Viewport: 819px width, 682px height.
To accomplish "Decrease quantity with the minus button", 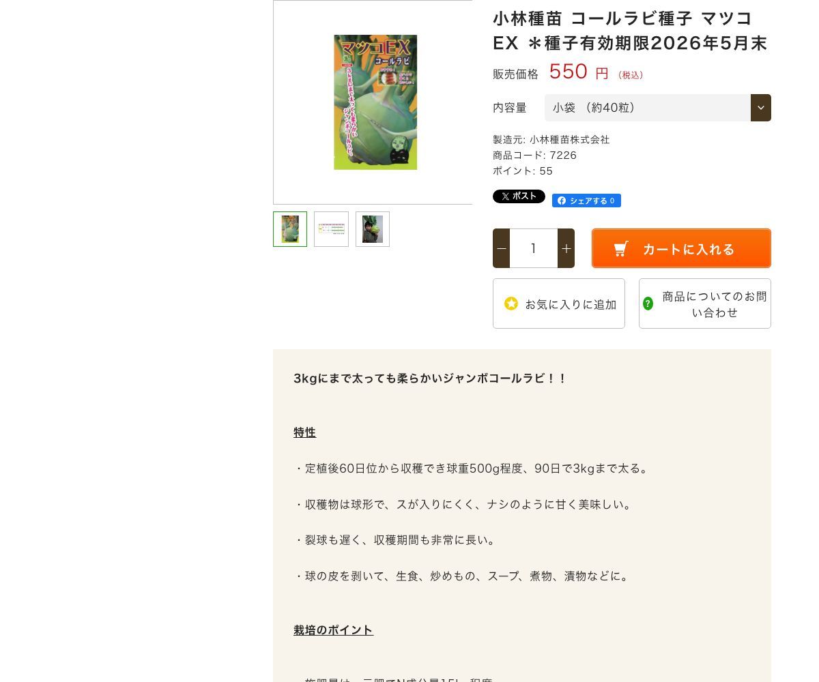I will tap(502, 248).
